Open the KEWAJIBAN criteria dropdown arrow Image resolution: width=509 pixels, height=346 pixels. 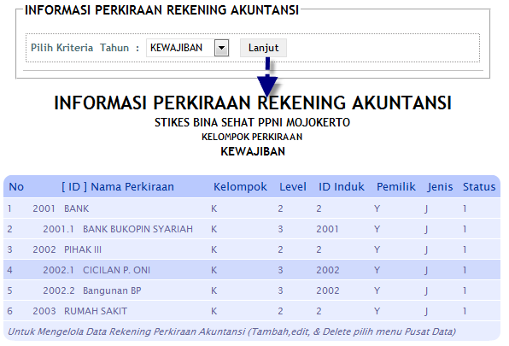pyautogui.click(x=221, y=48)
